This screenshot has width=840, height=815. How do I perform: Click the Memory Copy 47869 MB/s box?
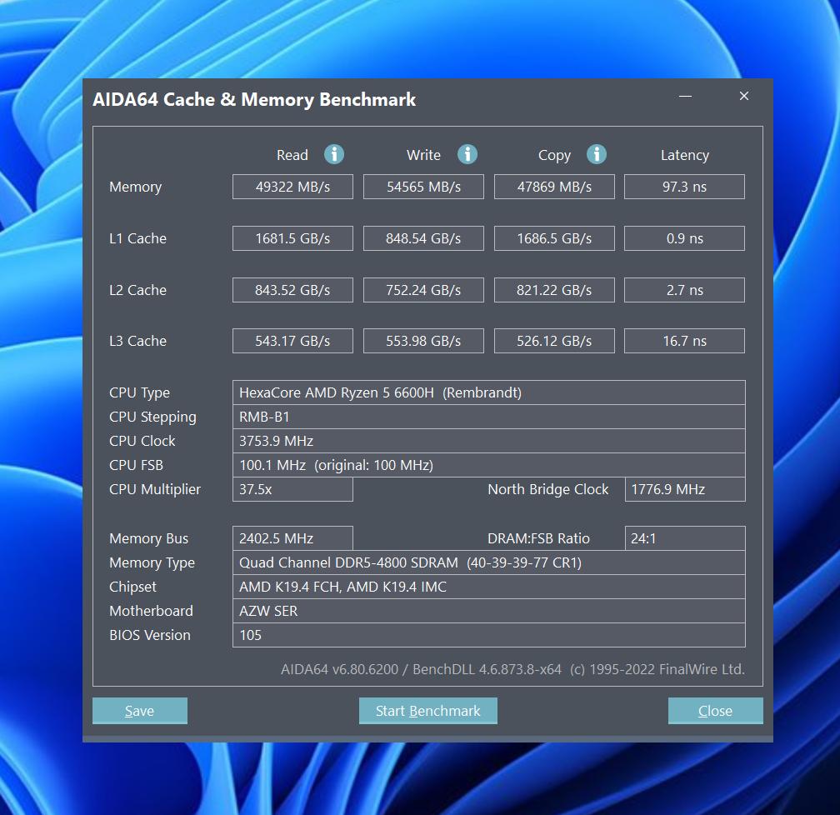coord(554,187)
